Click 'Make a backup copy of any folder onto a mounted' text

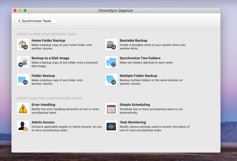pyautogui.click(x=65, y=64)
